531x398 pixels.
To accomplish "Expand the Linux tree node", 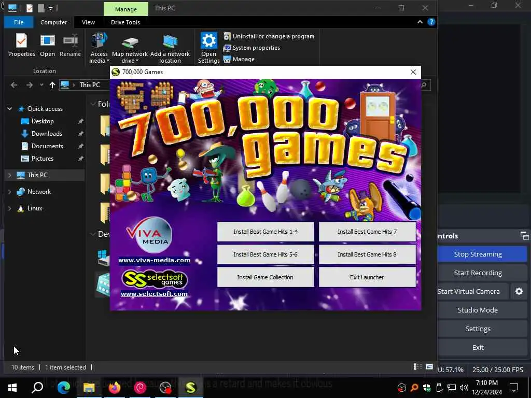I will pyautogui.click(x=9, y=208).
